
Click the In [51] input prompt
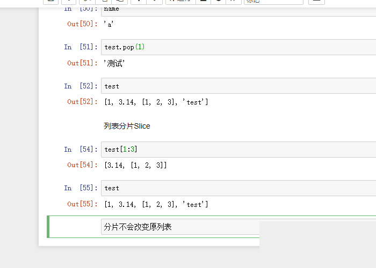(x=81, y=47)
